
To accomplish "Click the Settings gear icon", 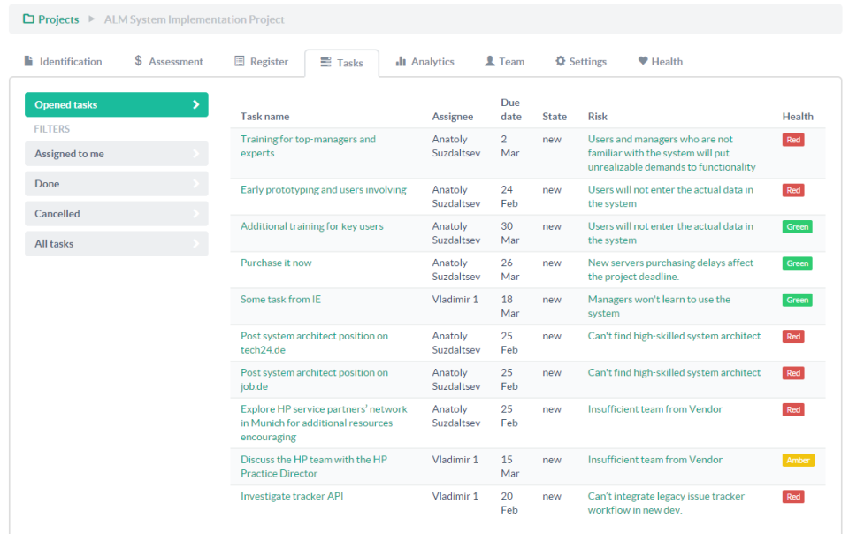I will coord(560,62).
